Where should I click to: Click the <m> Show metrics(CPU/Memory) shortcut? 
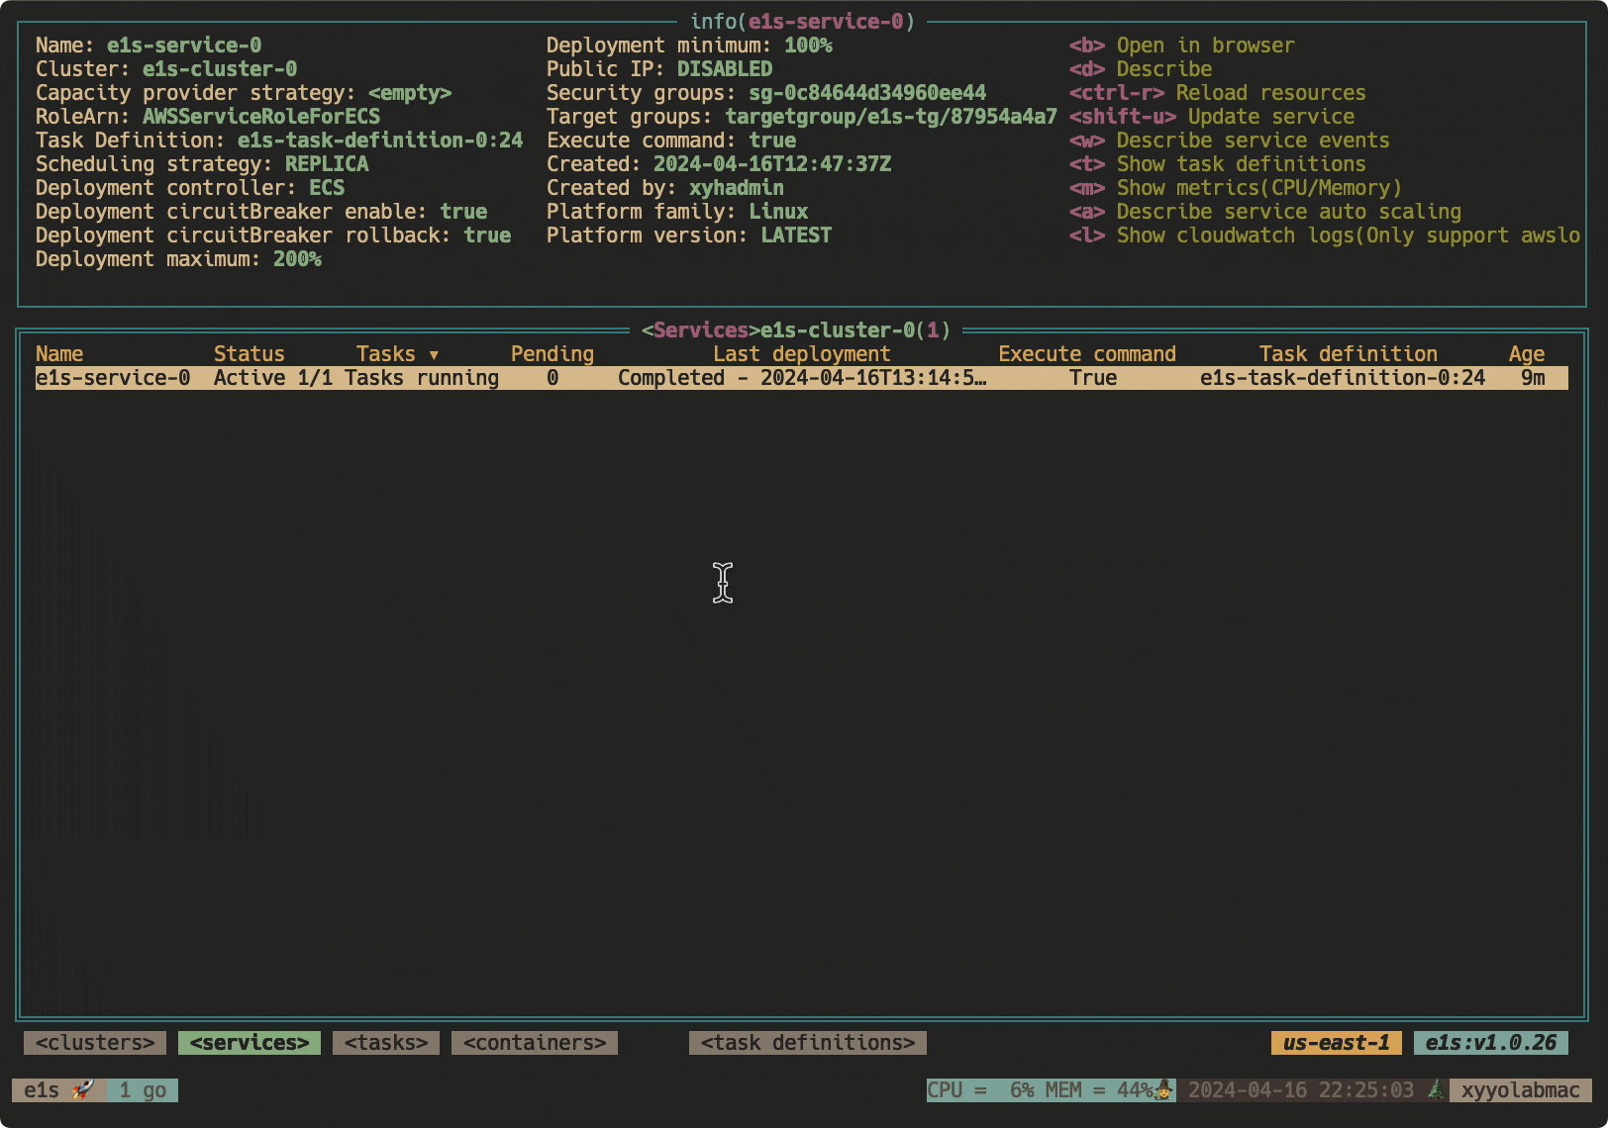click(x=1236, y=188)
